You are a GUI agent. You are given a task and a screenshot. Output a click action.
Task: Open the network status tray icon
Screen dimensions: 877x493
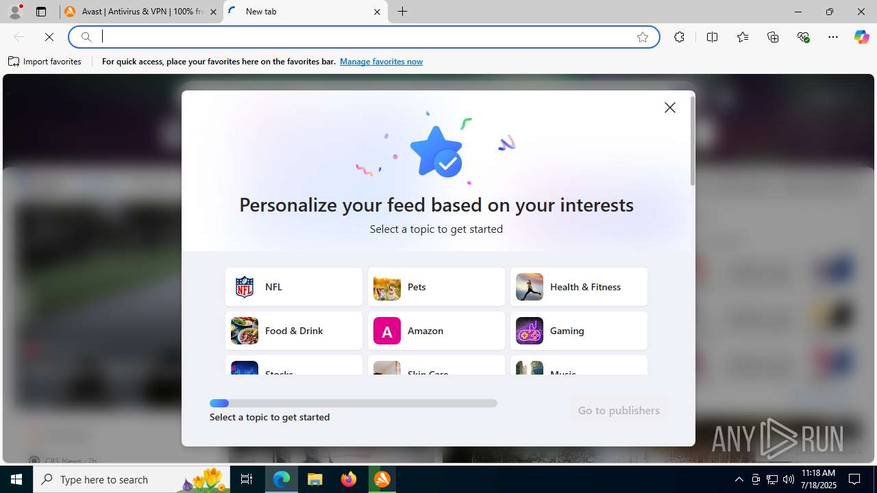772,479
